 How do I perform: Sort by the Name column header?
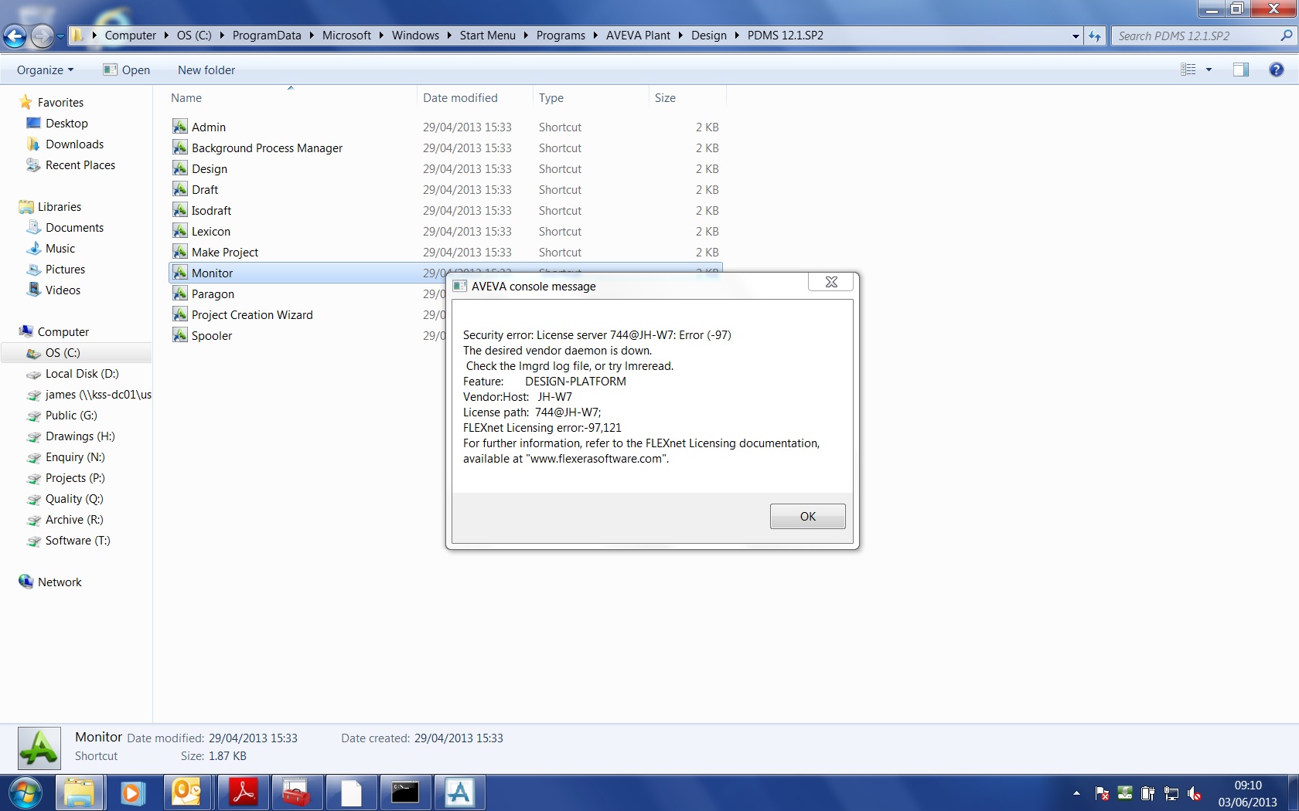(292, 98)
